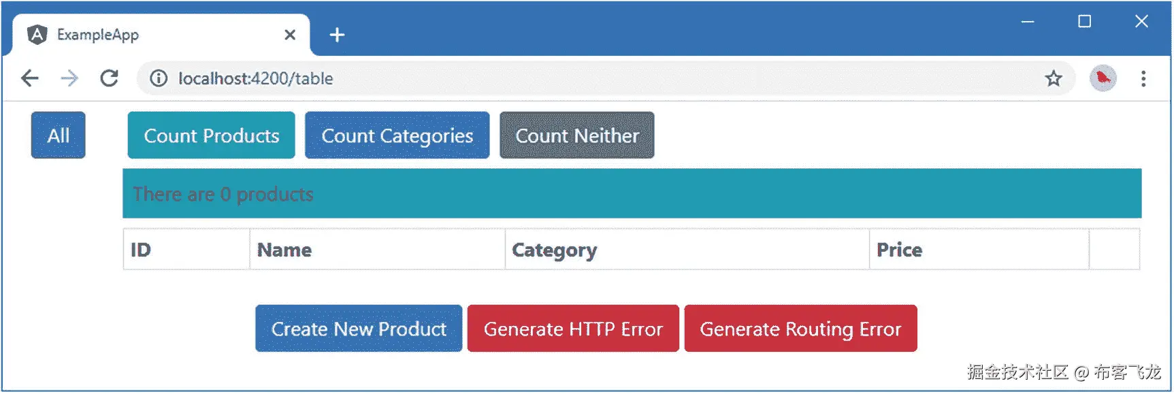The width and height of the screenshot is (1174, 394).
Task: Open the red bird profile avatar
Action: (1103, 79)
